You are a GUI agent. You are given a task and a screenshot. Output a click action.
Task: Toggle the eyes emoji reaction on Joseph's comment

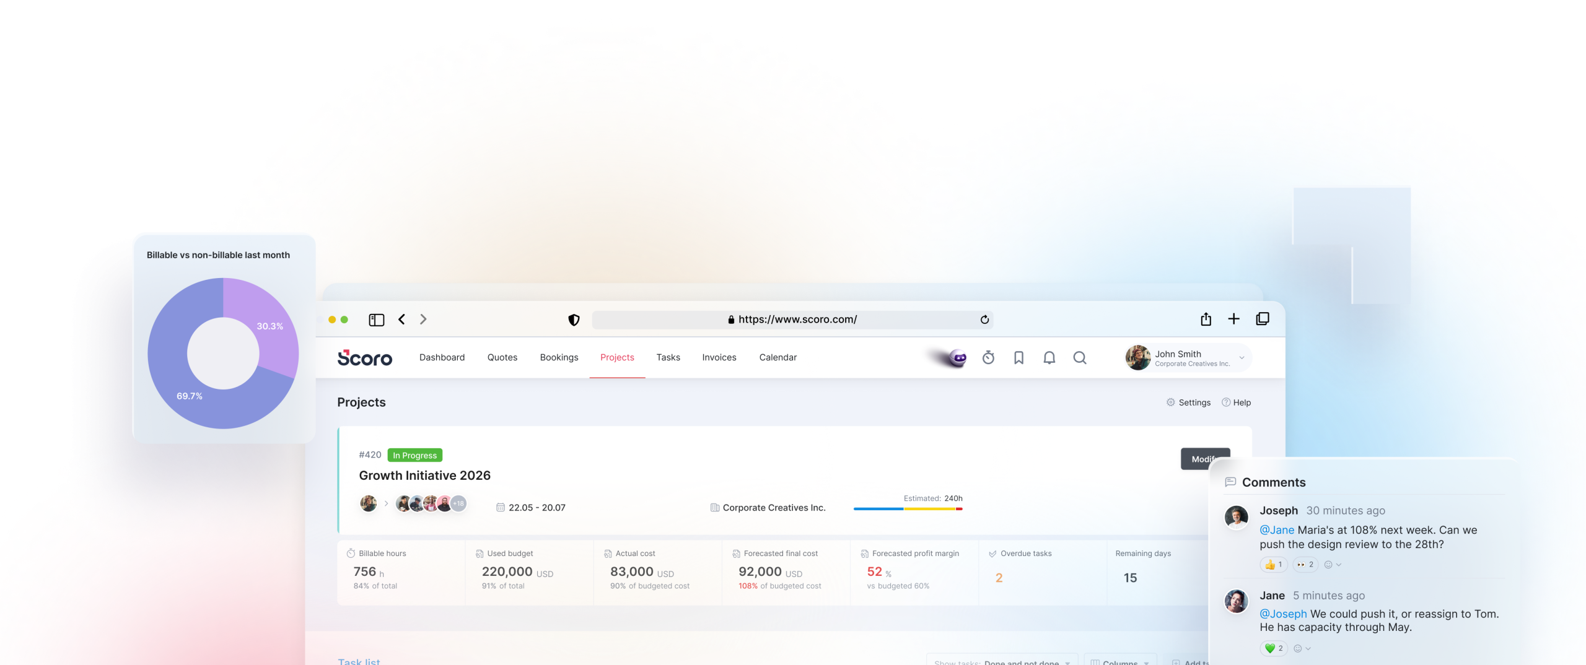click(1305, 564)
